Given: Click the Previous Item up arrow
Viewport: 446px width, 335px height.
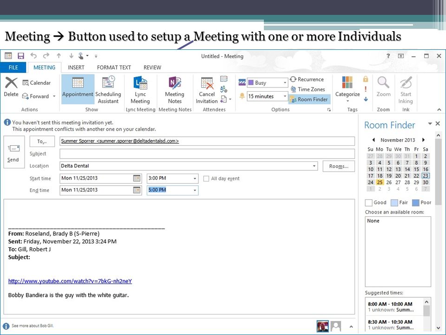Looking at the screenshot, I should [x=59, y=56].
